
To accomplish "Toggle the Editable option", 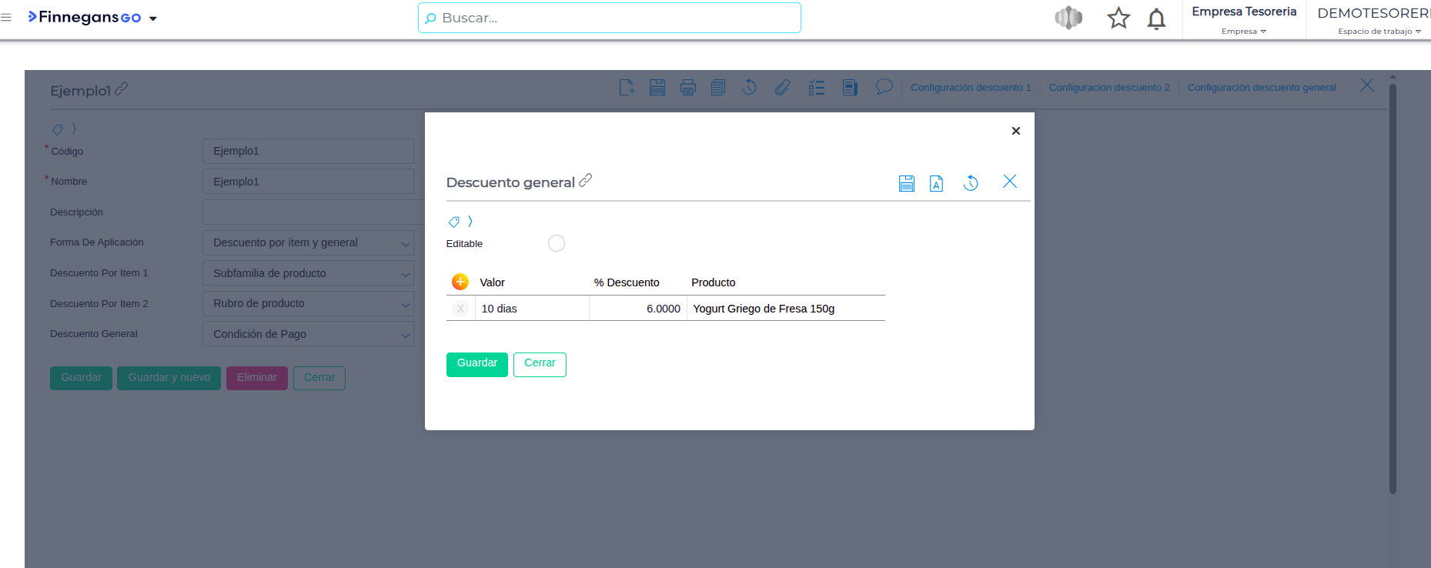I will (x=556, y=243).
